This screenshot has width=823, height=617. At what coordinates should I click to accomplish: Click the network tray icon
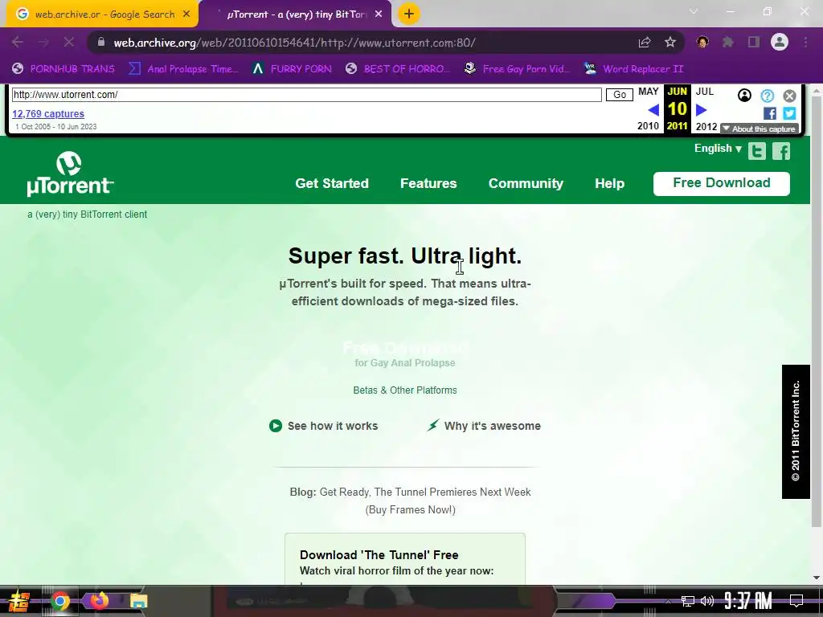pyautogui.click(x=687, y=601)
